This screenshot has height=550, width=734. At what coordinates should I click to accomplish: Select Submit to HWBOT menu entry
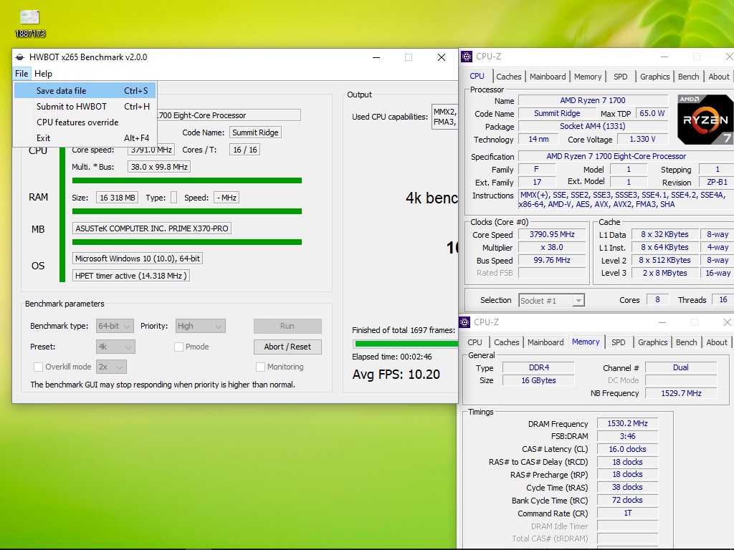coord(85,107)
